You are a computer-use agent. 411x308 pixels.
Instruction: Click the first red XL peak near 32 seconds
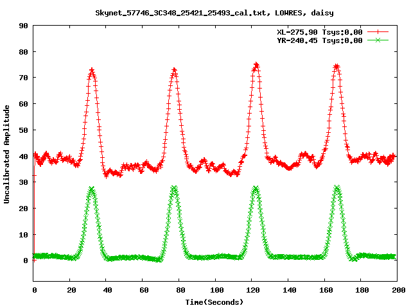tap(92, 71)
